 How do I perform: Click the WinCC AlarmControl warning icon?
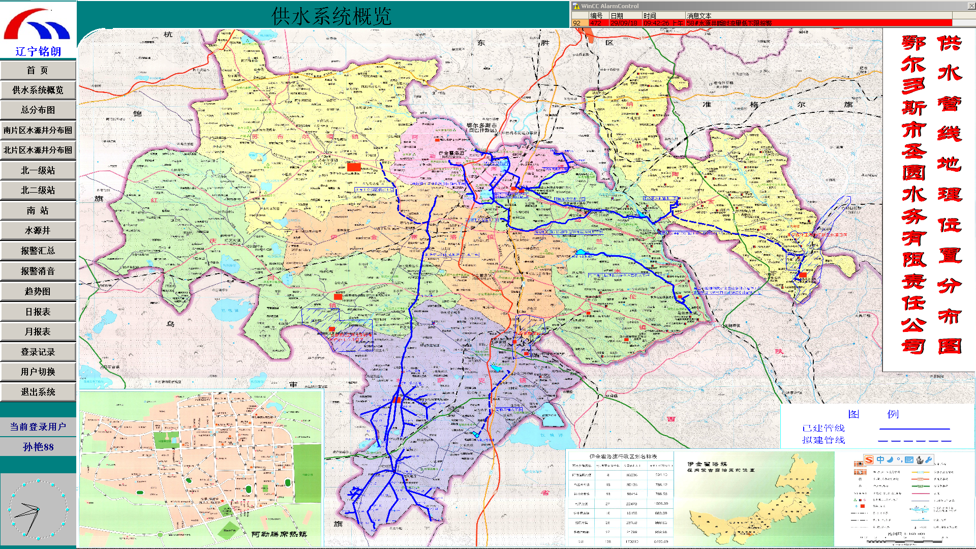pos(576,6)
